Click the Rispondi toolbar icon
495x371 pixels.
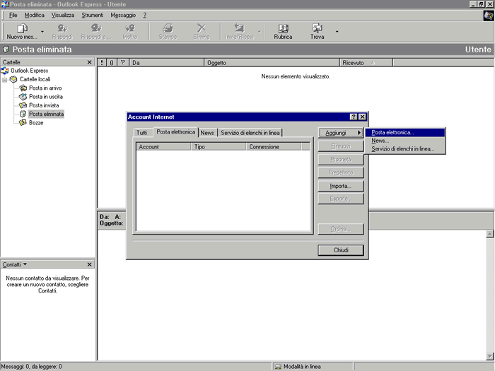[62, 29]
